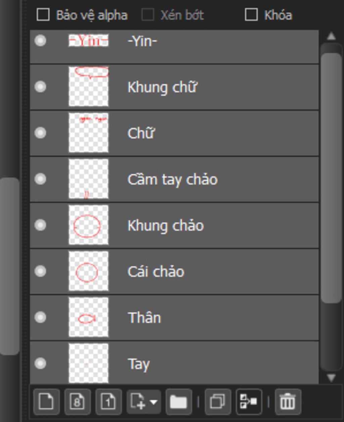This screenshot has width=344, height=422.
Task: Enable the Bảo vệ alpha checkbox
Action: (43, 15)
